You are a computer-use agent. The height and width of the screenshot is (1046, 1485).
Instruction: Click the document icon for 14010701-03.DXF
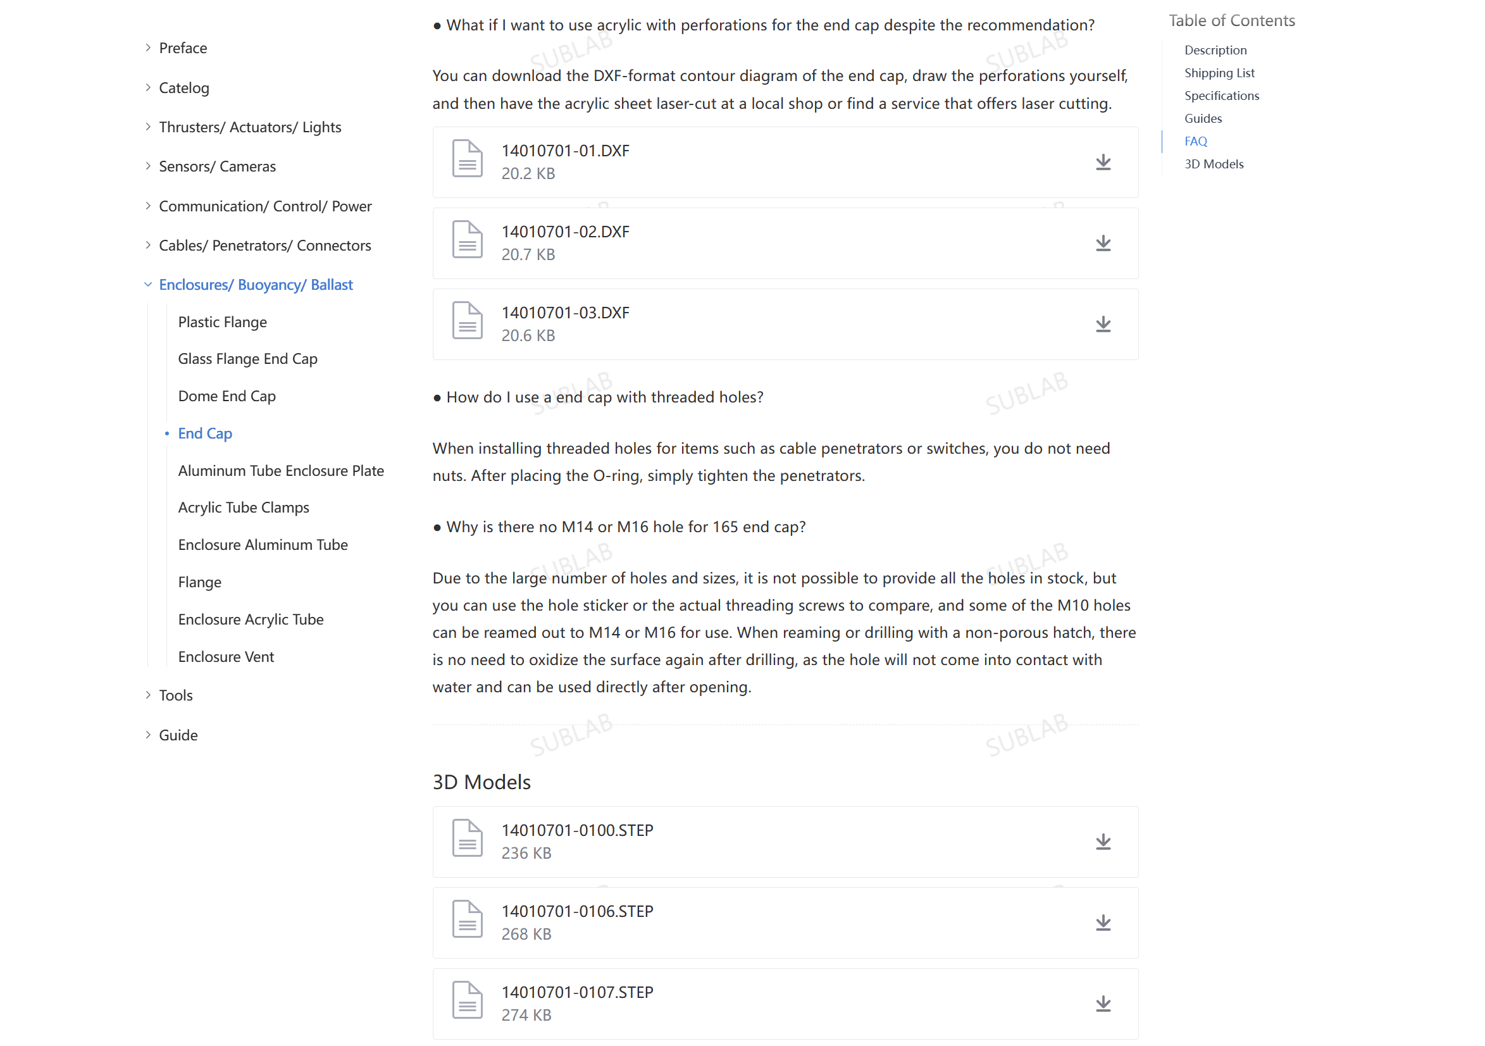467,320
